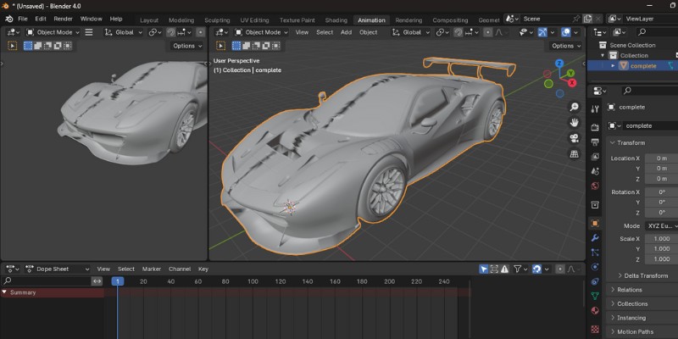Pin the scene in the top bar
678x339 pixels.
(576, 19)
